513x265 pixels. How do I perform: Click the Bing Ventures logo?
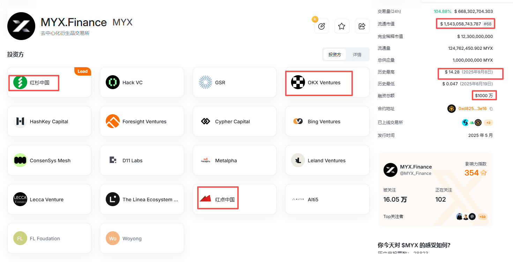click(298, 122)
